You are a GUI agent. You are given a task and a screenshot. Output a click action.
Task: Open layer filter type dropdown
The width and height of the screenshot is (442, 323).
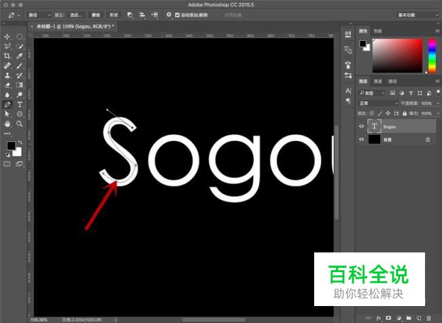[x=372, y=93]
